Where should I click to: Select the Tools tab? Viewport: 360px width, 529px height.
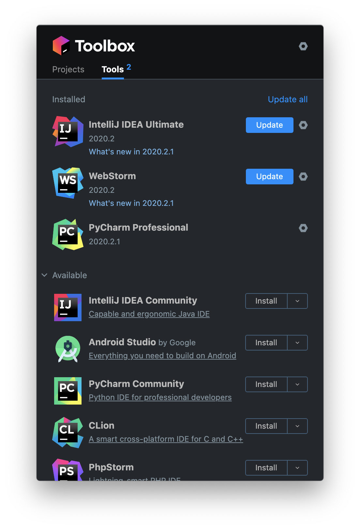click(113, 69)
